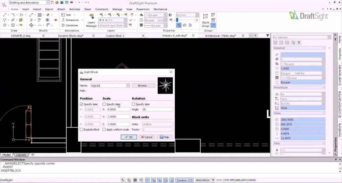
Task: Enable the Explode Block checkbox
Action: coord(81,130)
